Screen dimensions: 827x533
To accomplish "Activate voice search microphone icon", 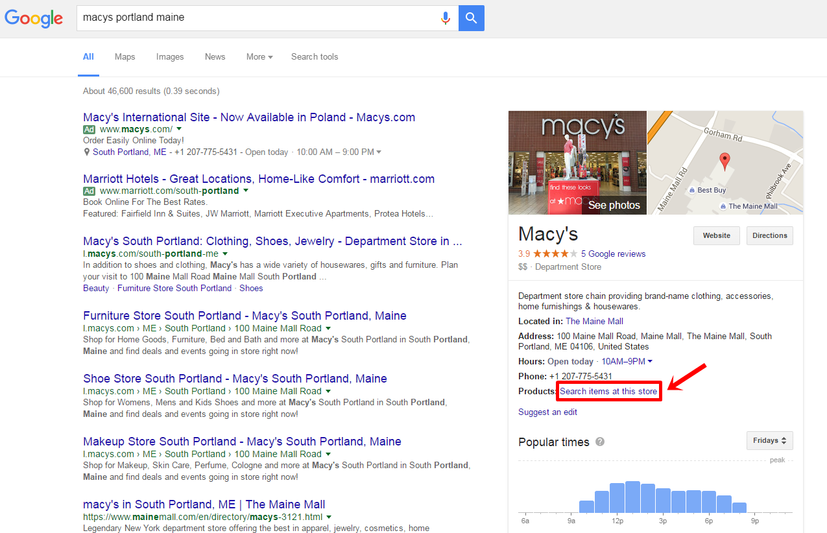I will 445,18.
